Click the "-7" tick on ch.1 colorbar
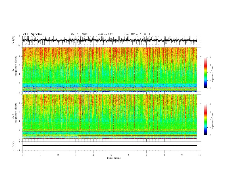This screenshot has height=174, width=225. [210, 88]
